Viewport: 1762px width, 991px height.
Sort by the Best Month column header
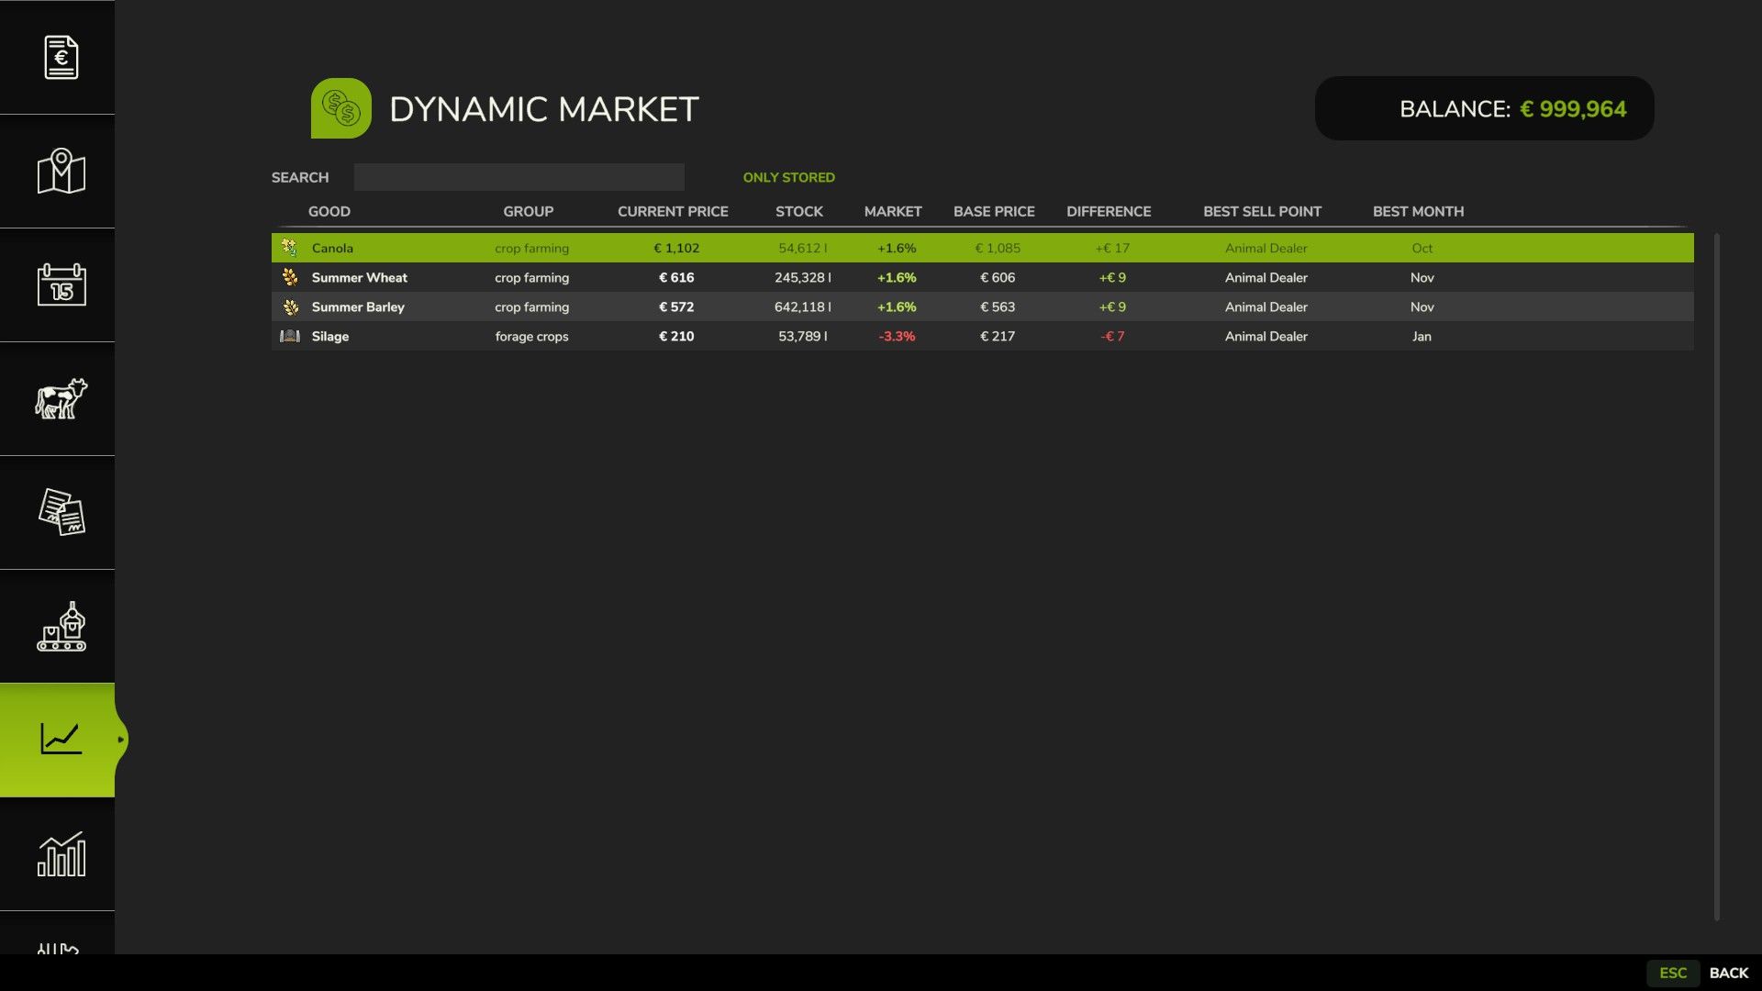[1418, 211]
